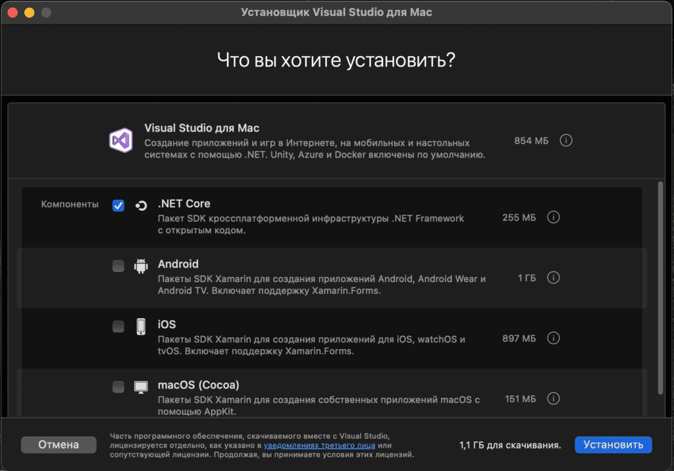Click the Android title text
The width and height of the screenshot is (674, 471).
click(x=178, y=263)
